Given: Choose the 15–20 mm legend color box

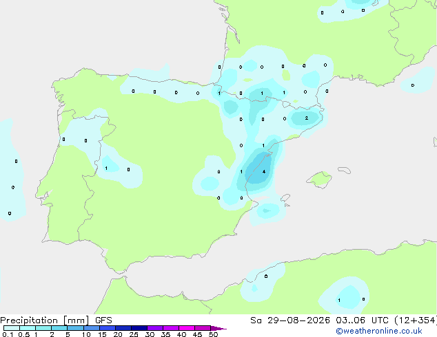Looking at the screenshot, I should click(x=108, y=328).
